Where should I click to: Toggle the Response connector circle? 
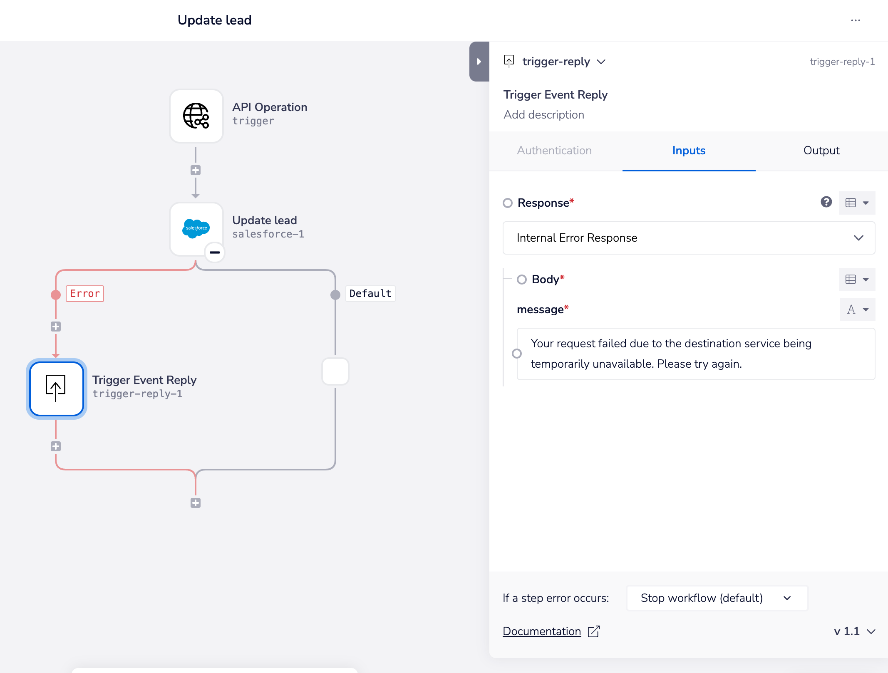coord(508,203)
